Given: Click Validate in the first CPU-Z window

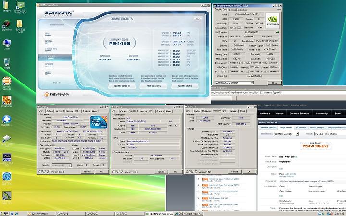Looking at the screenshot, I should 87,171.
